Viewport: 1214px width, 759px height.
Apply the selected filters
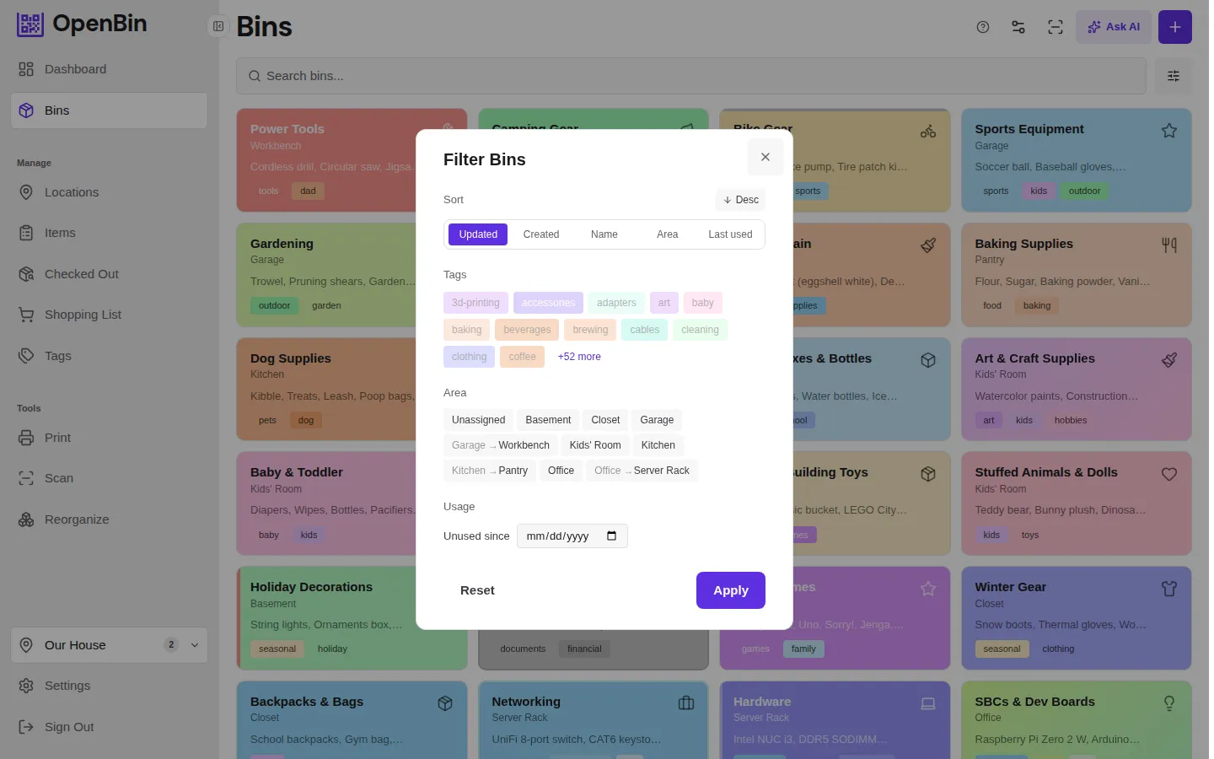731,590
